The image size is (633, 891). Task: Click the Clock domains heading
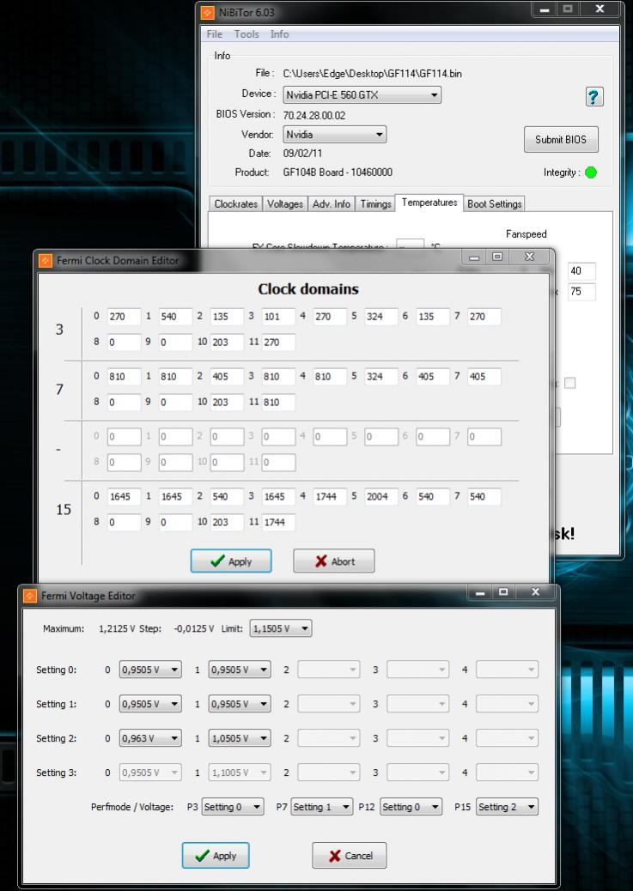(x=308, y=289)
